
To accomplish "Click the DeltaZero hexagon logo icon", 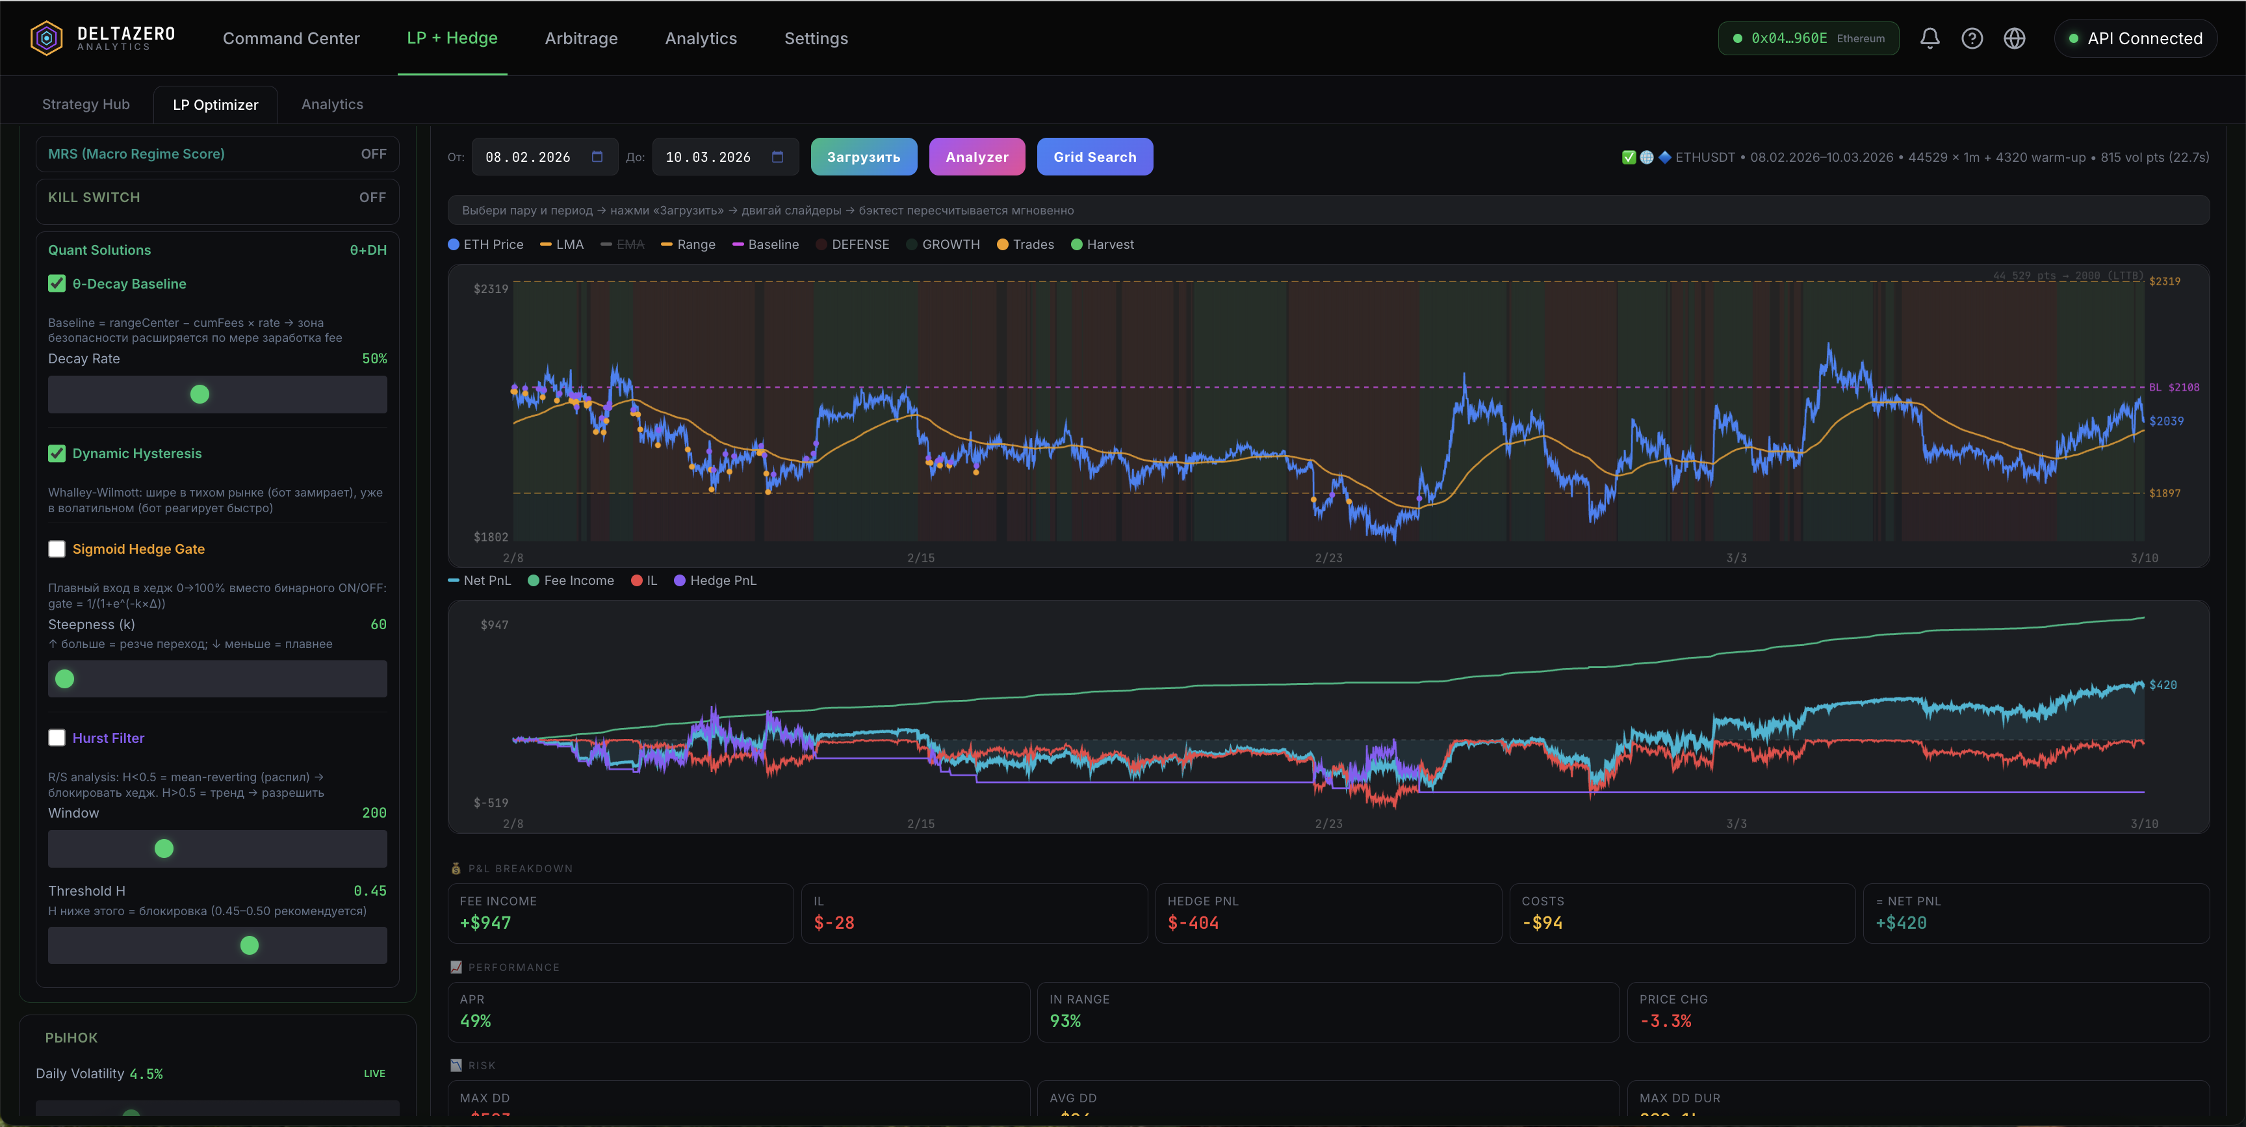I will (x=46, y=38).
